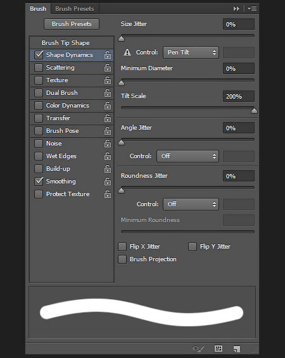Check the Flip Y Jitter option
The width and height of the screenshot is (285, 358).
(193, 247)
